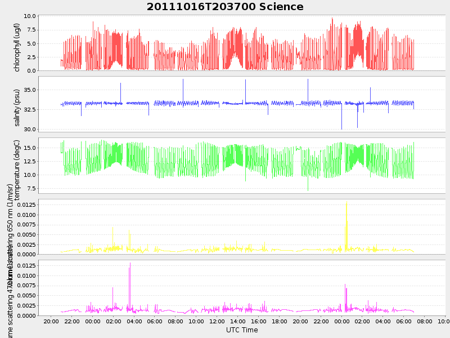Image resolution: width=450 pixels, height=338 pixels.
Task: Select the "UTC Time" x-axis title
Action: [242, 330]
